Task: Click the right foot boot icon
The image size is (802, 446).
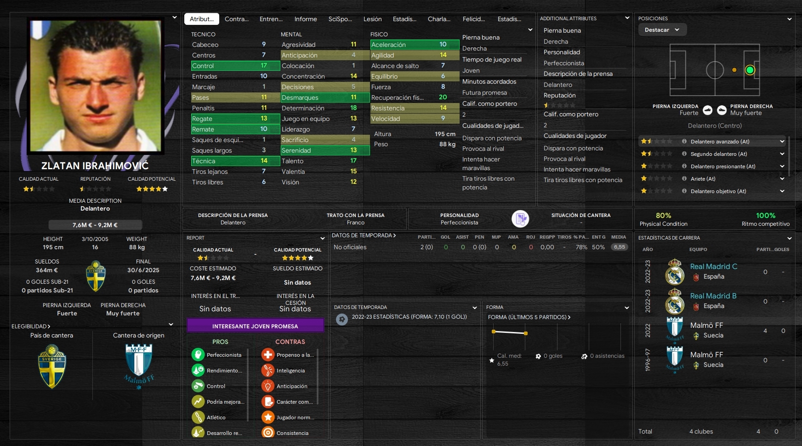Action: [x=722, y=110]
